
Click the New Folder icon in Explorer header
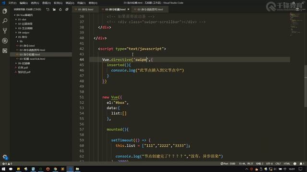point(54,10)
